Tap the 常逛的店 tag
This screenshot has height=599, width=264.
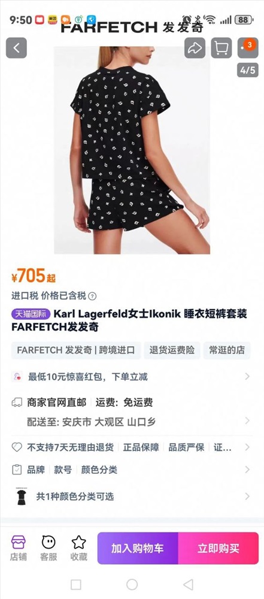[x=227, y=350]
